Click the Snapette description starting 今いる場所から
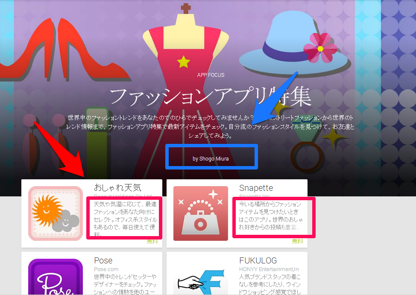Screen dimensions: 416x295 (x=271, y=216)
